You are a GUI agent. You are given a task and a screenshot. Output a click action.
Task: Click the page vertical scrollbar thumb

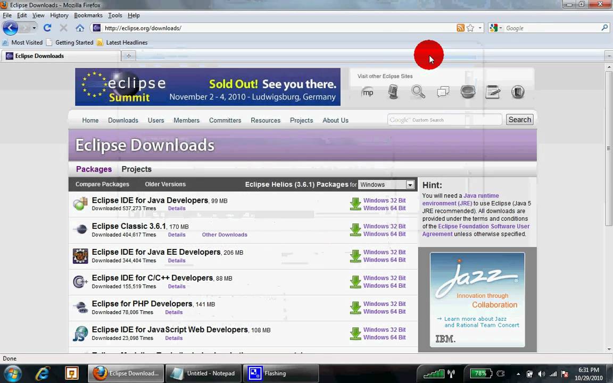(x=609, y=148)
